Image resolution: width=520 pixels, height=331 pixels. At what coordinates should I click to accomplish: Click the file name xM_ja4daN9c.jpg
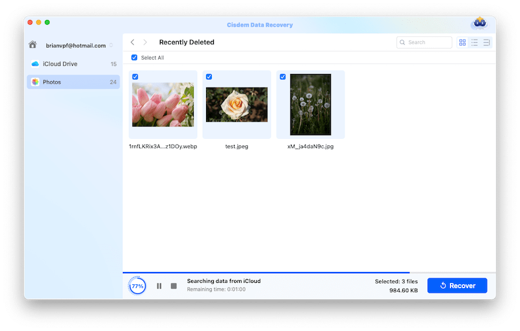311,146
